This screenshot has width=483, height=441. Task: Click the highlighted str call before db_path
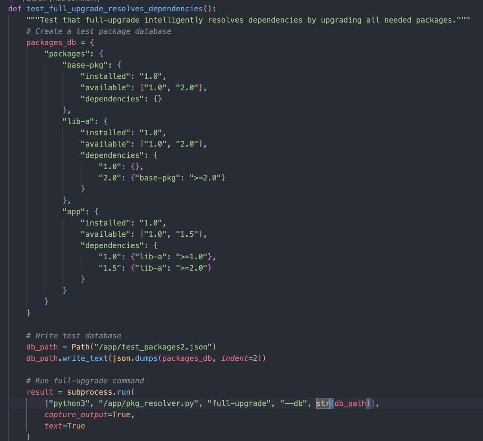(323, 403)
